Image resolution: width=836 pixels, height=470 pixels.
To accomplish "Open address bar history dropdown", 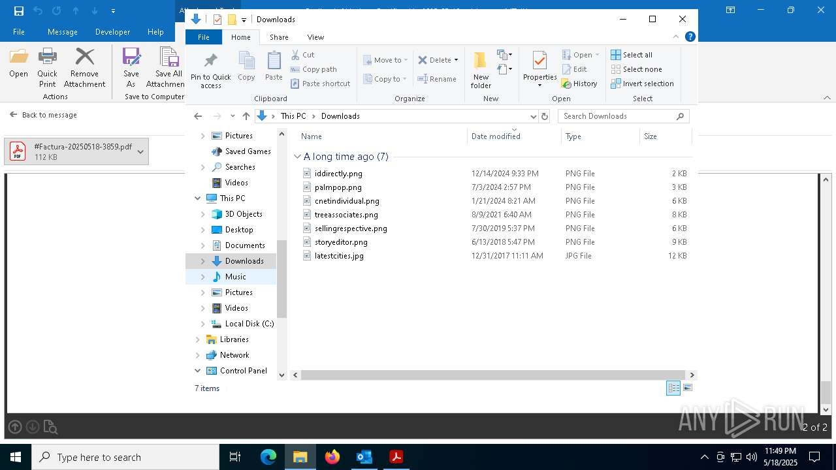I will point(533,116).
